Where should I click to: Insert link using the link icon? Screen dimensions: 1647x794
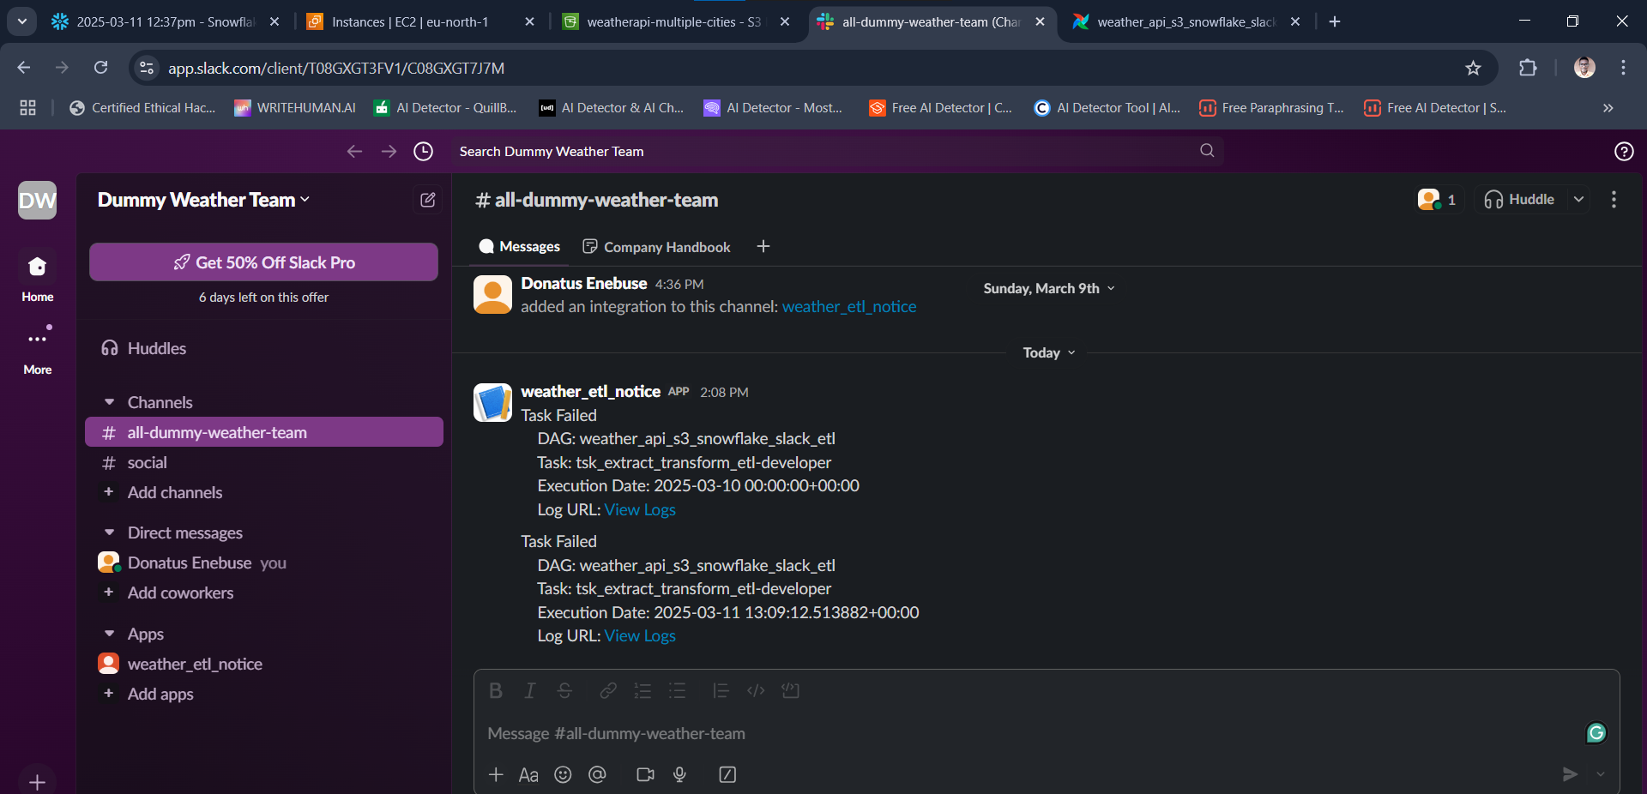click(608, 691)
